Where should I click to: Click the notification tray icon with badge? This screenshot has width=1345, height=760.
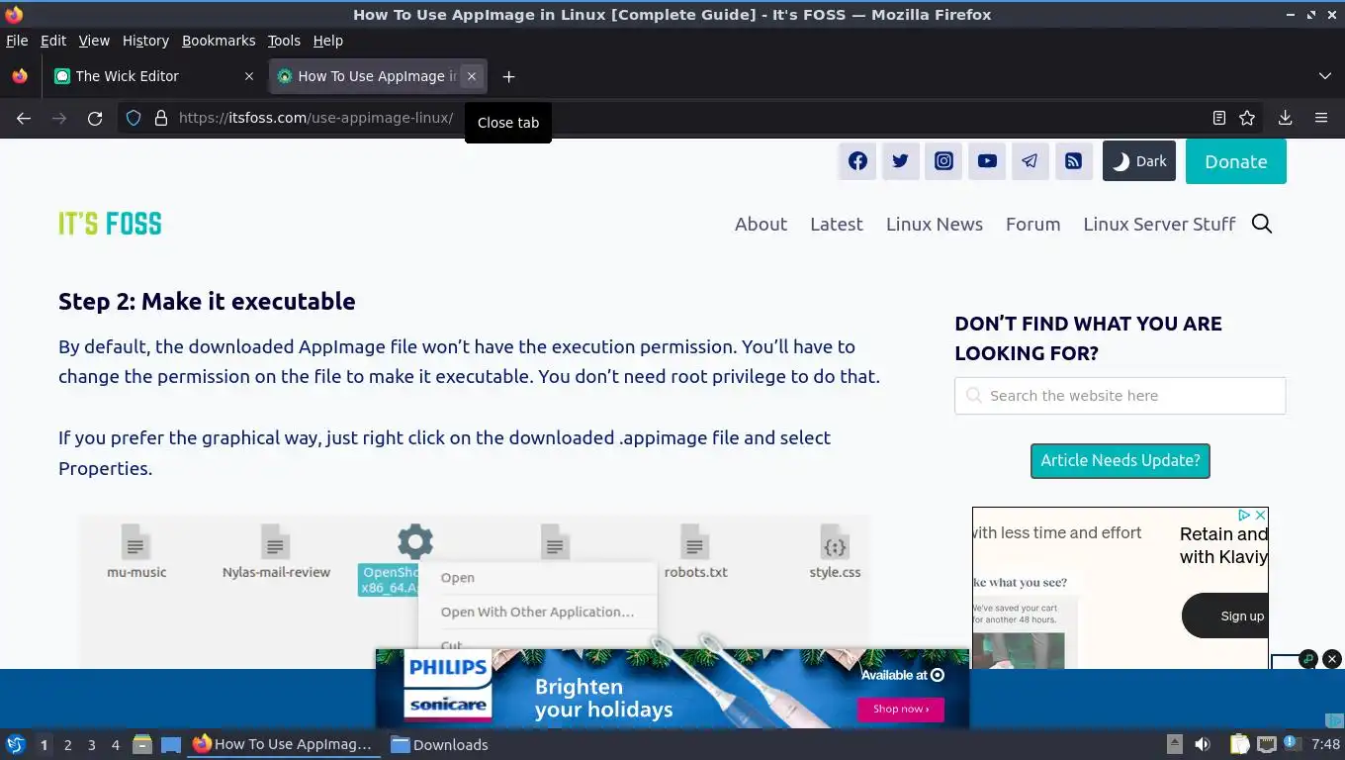click(1292, 744)
